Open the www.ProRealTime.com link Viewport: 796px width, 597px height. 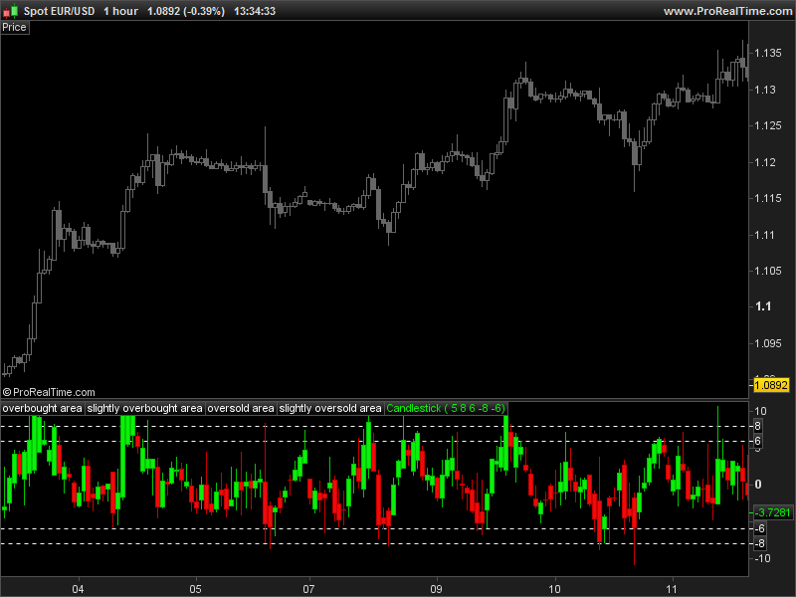point(728,11)
